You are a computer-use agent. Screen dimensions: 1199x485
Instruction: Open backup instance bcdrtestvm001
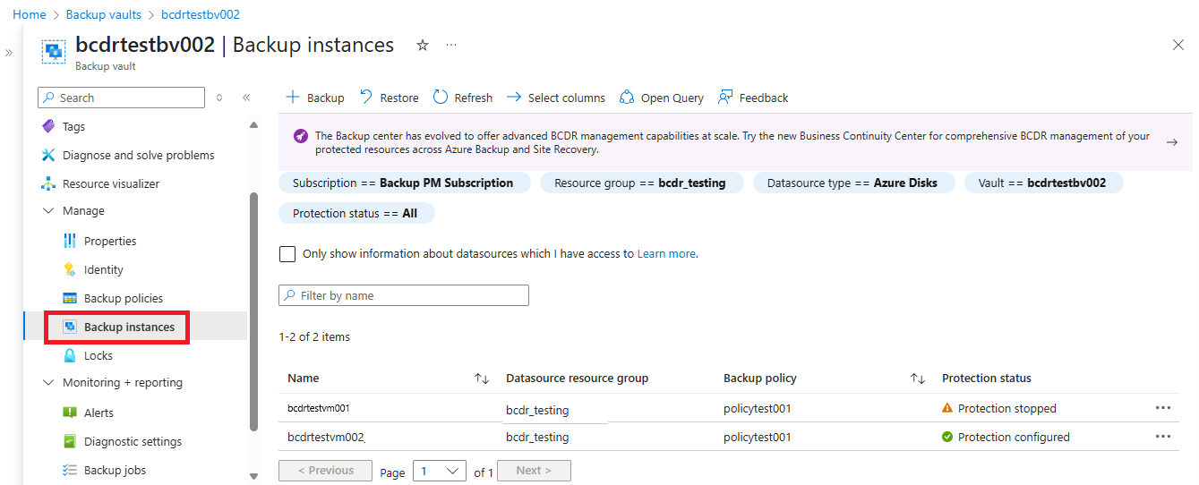[319, 408]
